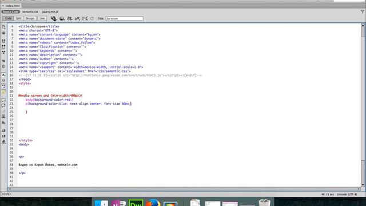Image resolution: width=366 pixels, height=206 pixels.
Task: Toggle line numbers in coding toolbar
Action: (3, 75)
